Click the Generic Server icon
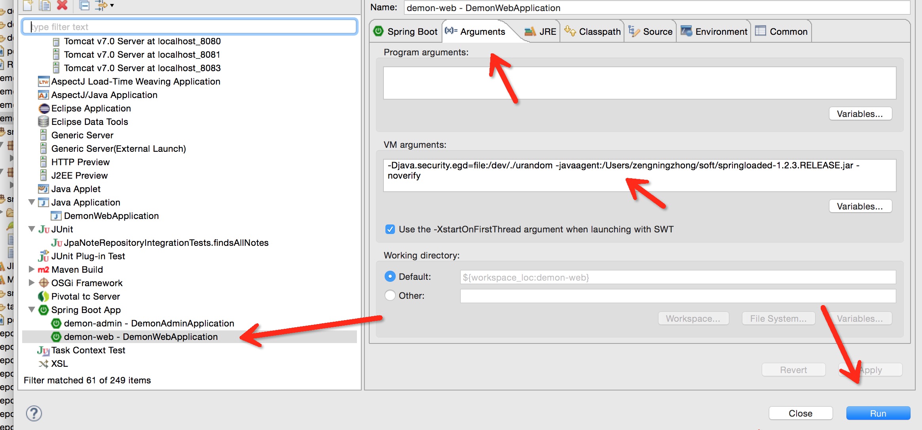 [x=44, y=135]
